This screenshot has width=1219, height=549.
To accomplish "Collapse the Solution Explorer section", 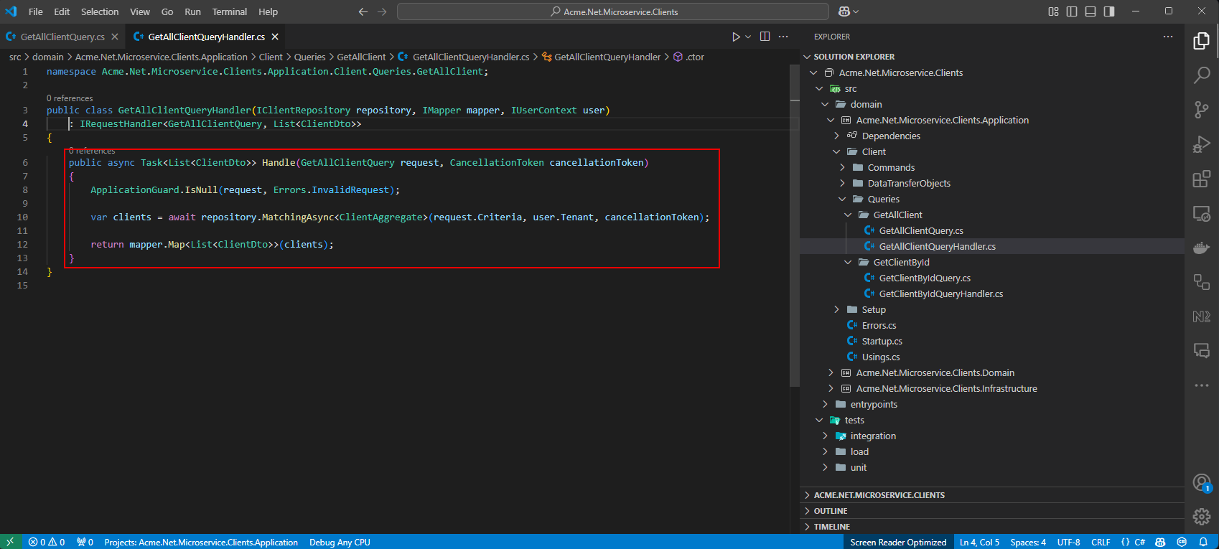I will coord(807,57).
